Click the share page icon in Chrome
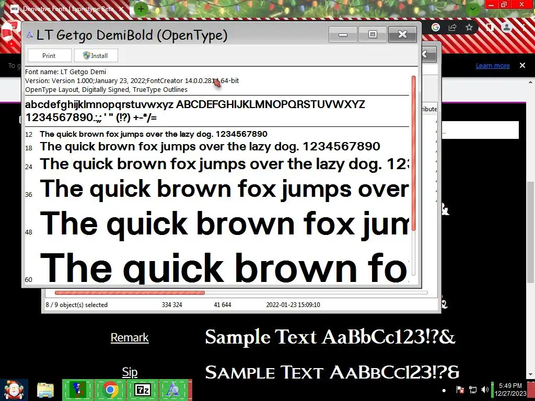The width and height of the screenshot is (535, 401). (452, 27)
